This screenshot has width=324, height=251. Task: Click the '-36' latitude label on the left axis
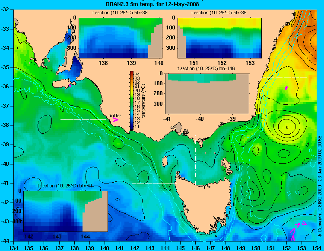pyautogui.click(x=5, y=87)
